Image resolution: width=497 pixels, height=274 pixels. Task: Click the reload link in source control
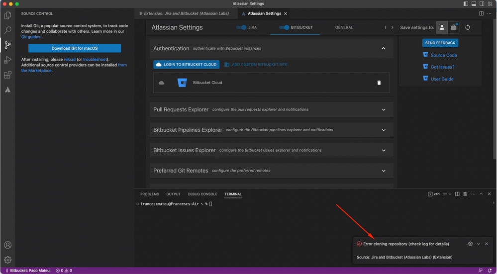pyautogui.click(x=70, y=60)
